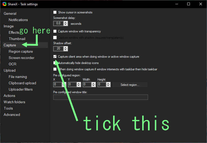This screenshot has width=207, height=143.
Task: Click the ShareX logo icon in title bar
Action: pyautogui.click(x=4, y=4)
